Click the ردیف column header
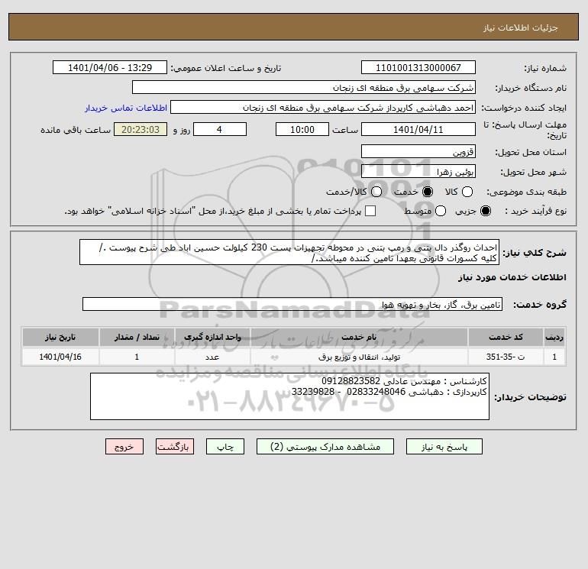Viewport: 588px width, 569px height. click(x=554, y=337)
